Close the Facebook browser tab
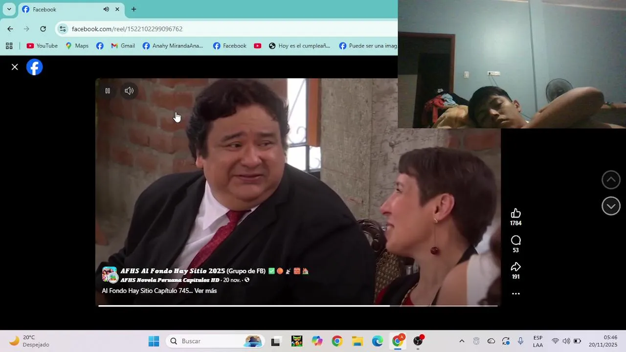Image resolution: width=626 pixels, height=352 pixels. click(117, 9)
